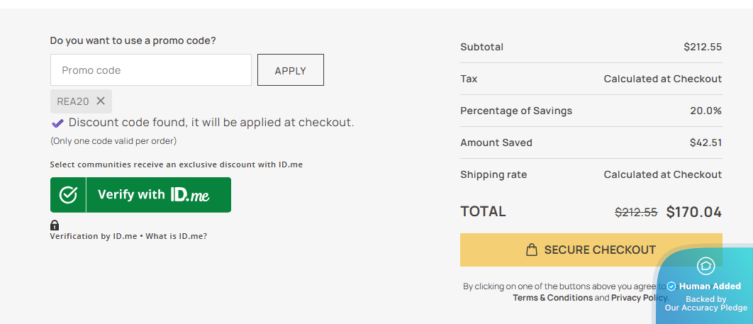The width and height of the screenshot is (753, 324).
Task: Open the Our Accuracy Pledge text
Action: [705, 308]
